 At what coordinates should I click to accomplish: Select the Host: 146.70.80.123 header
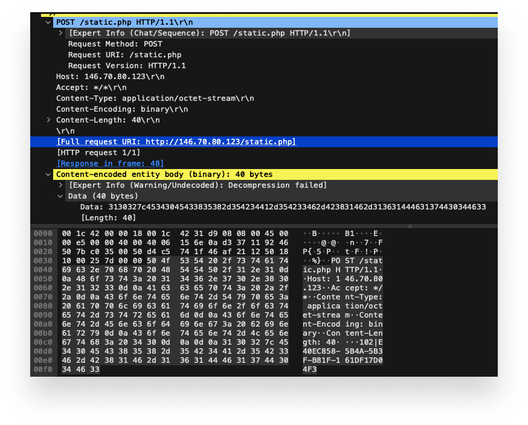coord(106,76)
